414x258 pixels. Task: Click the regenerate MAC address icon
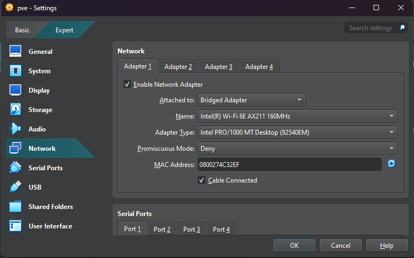pyautogui.click(x=391, y=164)
